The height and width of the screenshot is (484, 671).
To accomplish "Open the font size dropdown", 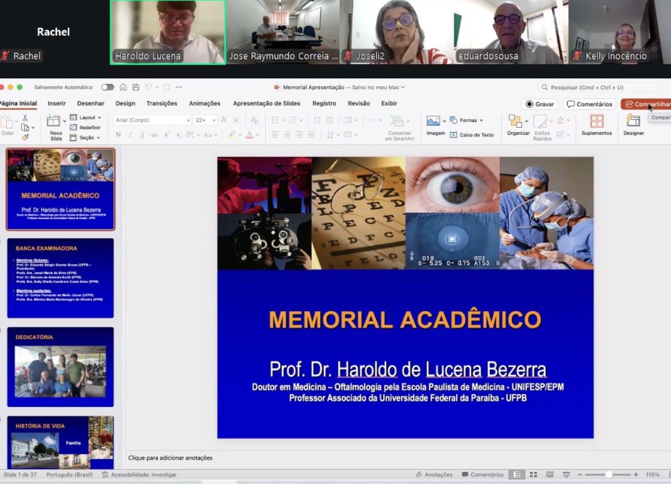I will coord(214,120).
